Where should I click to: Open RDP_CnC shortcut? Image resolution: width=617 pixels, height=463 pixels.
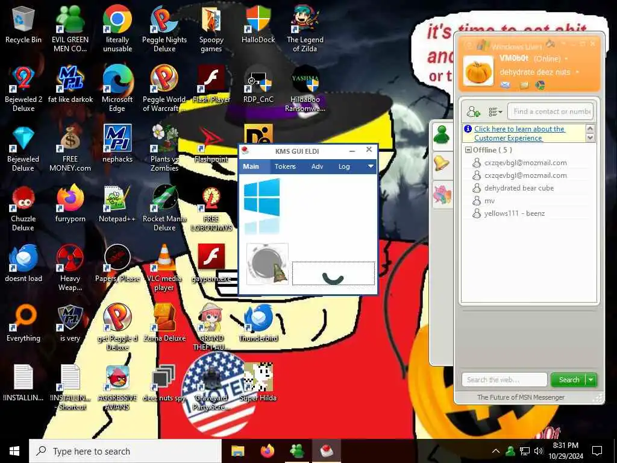tap(258, 84)
